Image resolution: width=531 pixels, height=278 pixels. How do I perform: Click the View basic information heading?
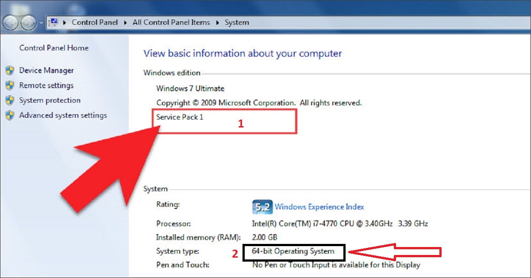coord(243,54)
